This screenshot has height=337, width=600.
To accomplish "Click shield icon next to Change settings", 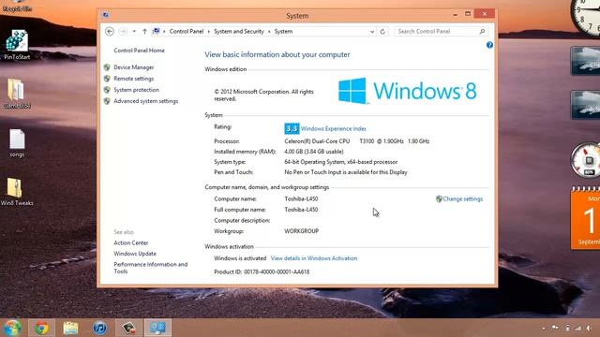I will (439, 199).
